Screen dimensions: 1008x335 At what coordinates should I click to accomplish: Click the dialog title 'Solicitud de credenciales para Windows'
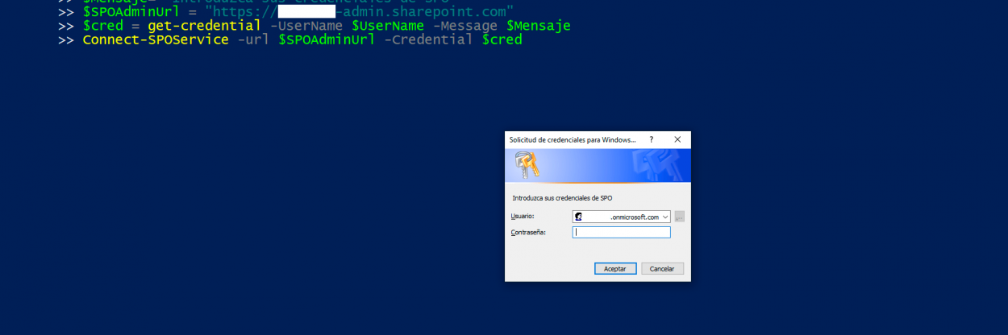[x=572, y=139]
